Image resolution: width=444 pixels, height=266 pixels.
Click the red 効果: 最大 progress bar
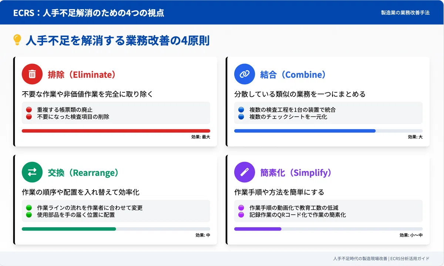coord(116,131)
